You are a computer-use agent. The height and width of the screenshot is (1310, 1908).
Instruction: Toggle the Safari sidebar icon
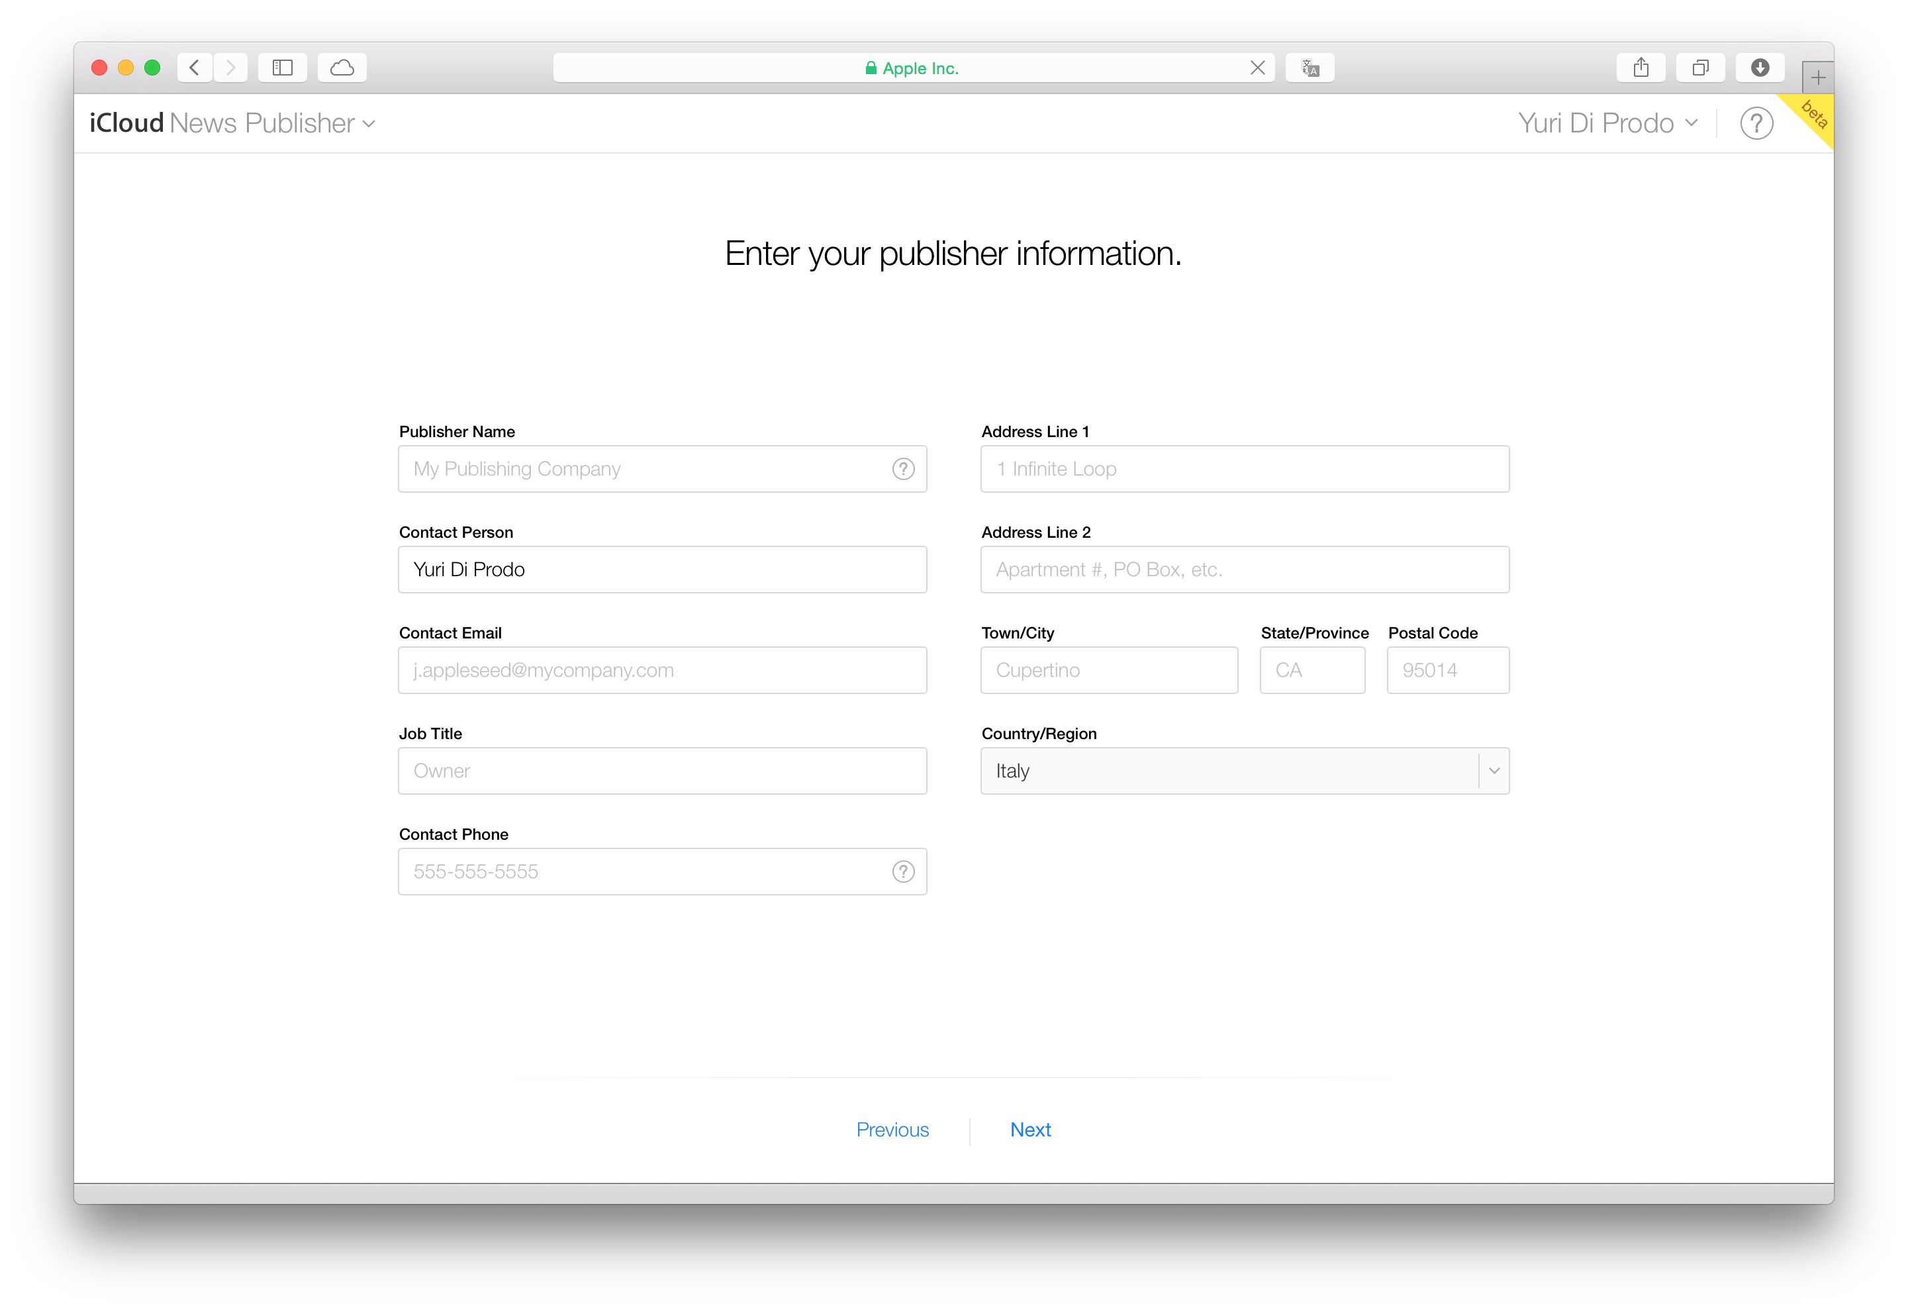tap(283, 68)
